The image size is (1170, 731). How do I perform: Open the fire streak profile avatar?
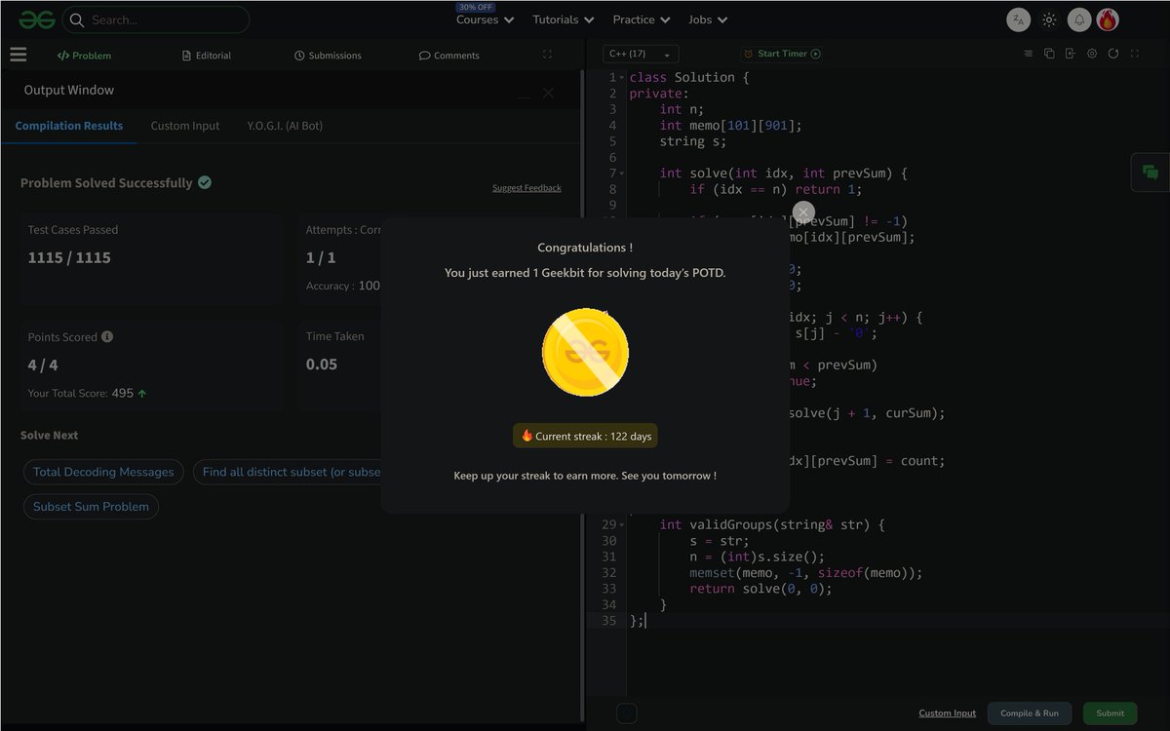[x=1108, y=19]
